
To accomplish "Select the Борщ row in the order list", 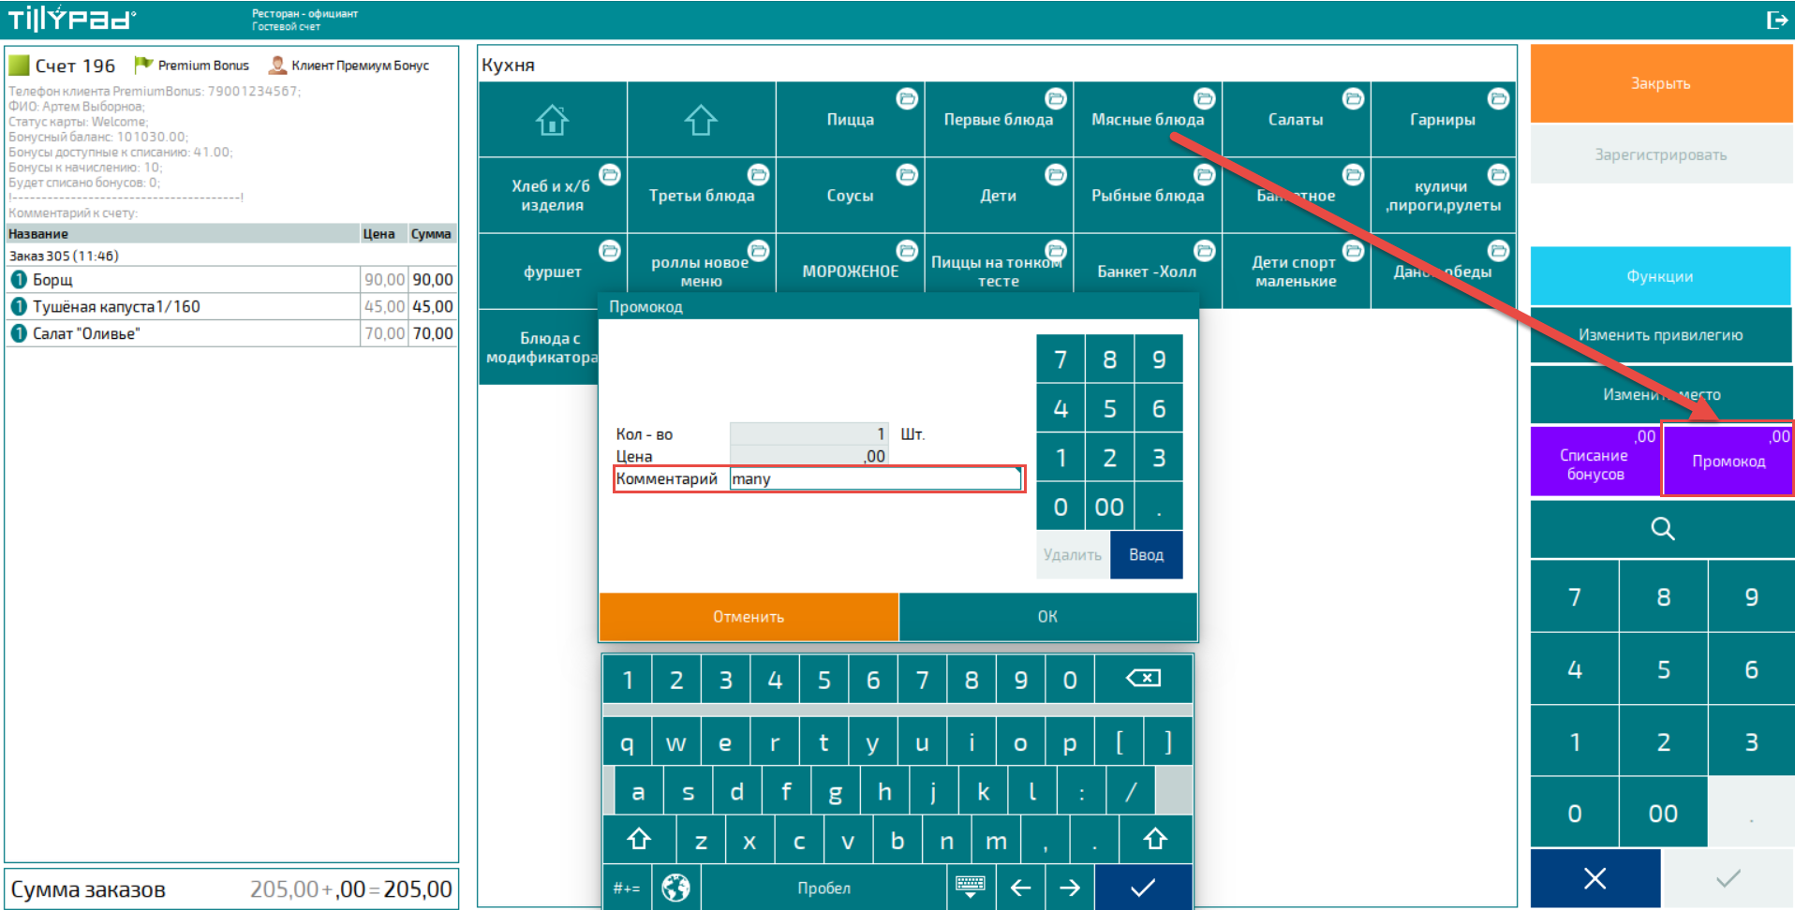I will pyautogui.click(x=187, y=280).
